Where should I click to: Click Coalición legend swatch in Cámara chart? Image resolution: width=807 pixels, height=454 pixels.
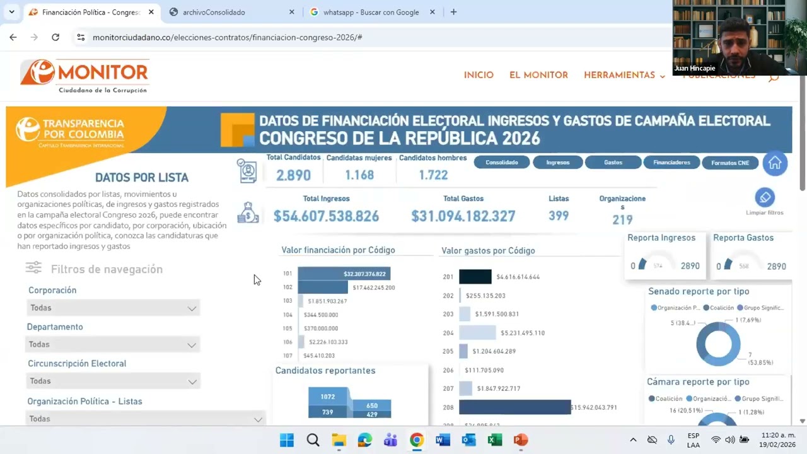652,399
